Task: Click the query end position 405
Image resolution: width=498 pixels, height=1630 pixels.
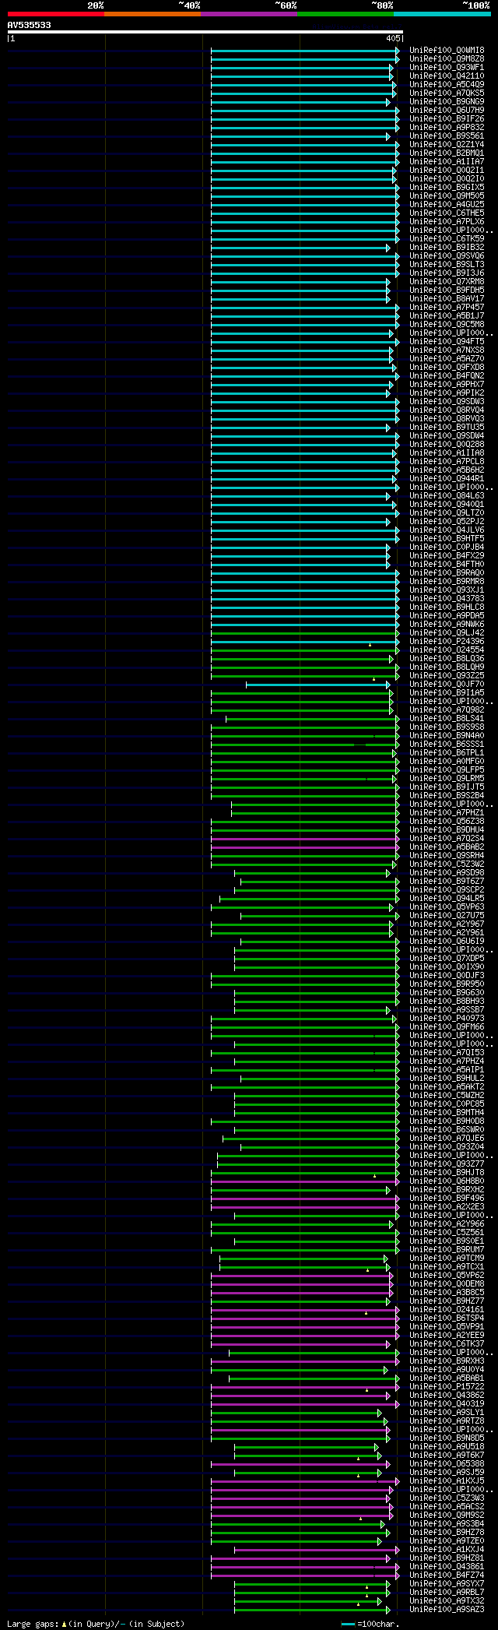Action: tap(392, 38)
